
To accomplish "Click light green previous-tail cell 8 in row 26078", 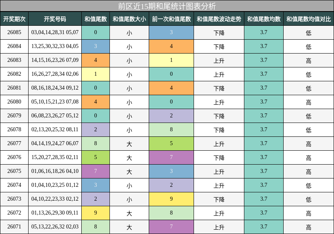I will tap(171, 130).
